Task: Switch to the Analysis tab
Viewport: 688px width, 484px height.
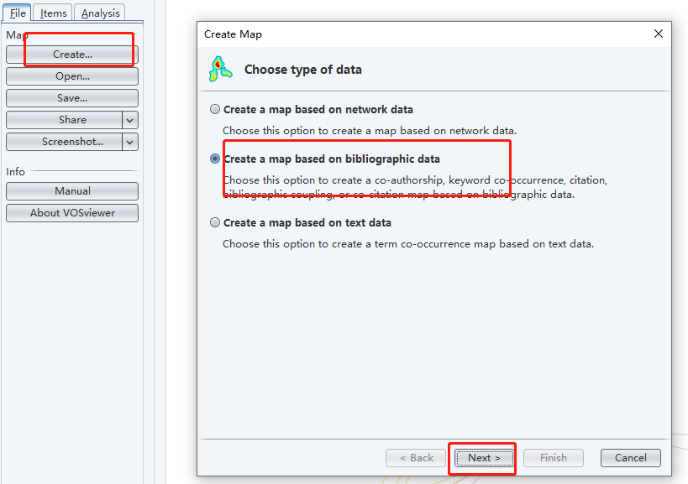Action: click(x=98, y=13)
